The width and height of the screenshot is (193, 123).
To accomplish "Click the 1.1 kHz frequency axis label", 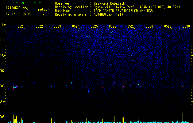I will point(2,40).
